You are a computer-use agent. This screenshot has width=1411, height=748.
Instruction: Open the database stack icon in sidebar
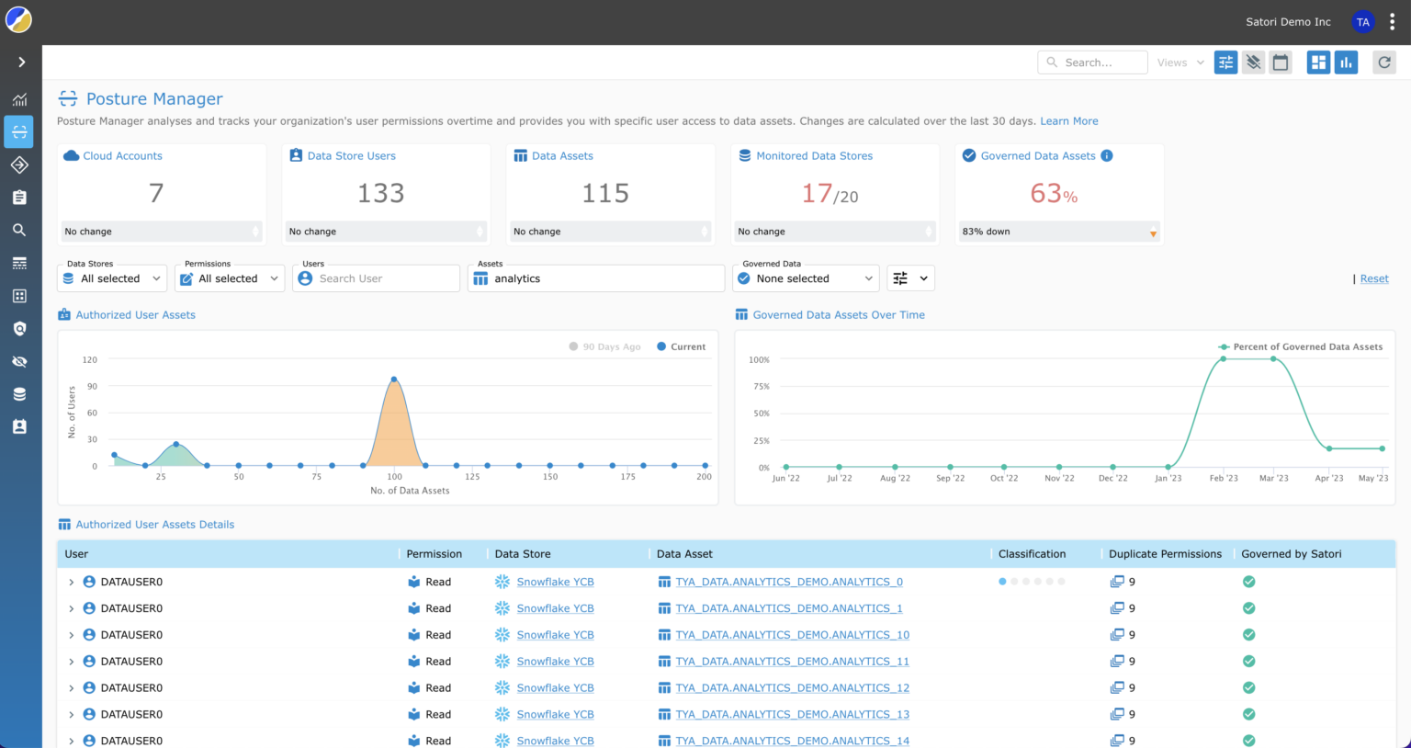(x=19, y=394)
